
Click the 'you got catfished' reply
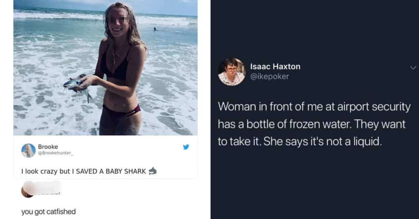(48, 212)
